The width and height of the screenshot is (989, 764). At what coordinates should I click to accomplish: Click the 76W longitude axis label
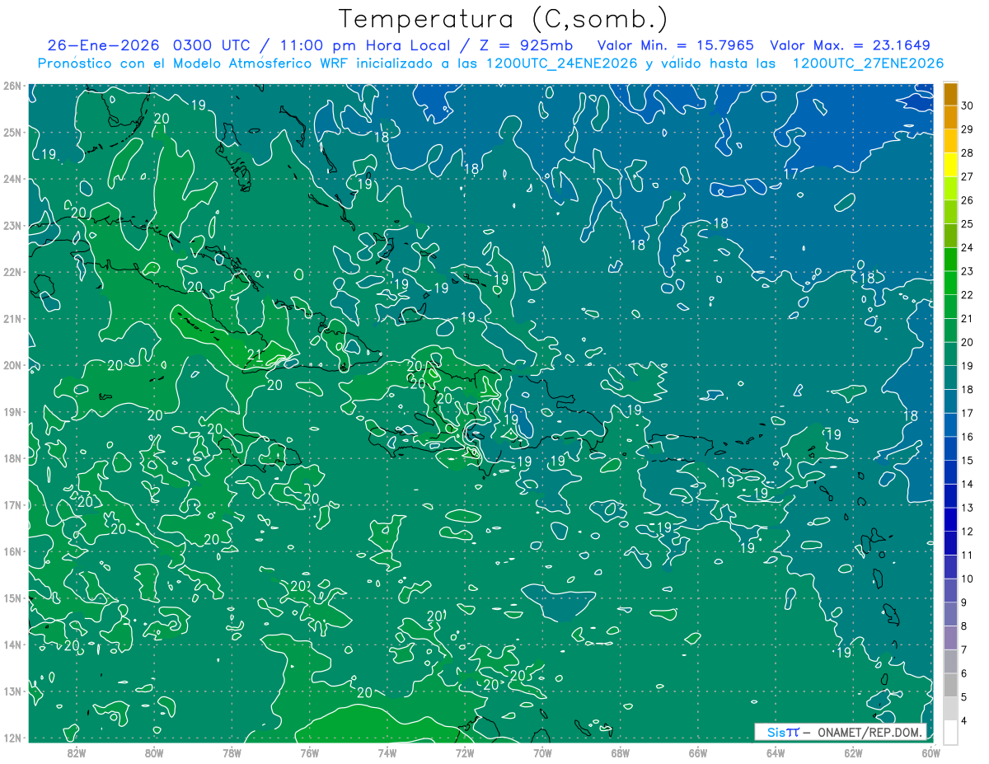[x=310, y=752]
